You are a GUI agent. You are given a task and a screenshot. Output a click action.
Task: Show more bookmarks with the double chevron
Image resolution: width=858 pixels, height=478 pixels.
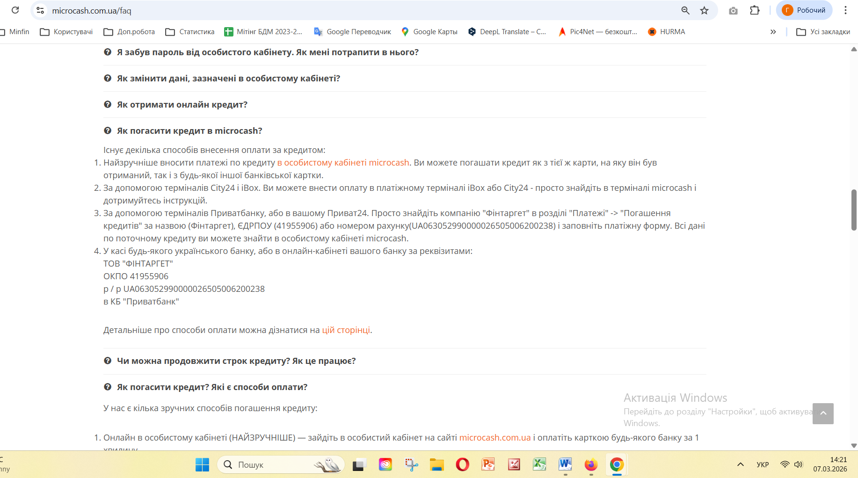[x=773, y=32]
